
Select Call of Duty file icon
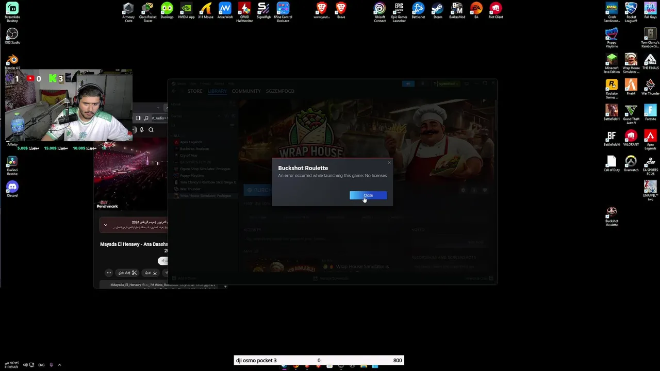(612, 164)
